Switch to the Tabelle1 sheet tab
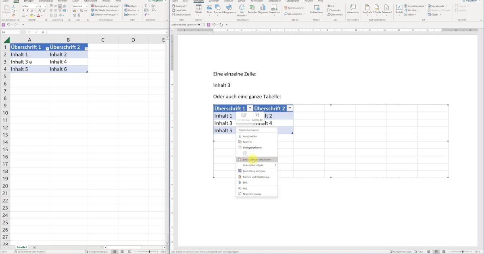This screenshot has height=254, width=484. click(21, 247)
